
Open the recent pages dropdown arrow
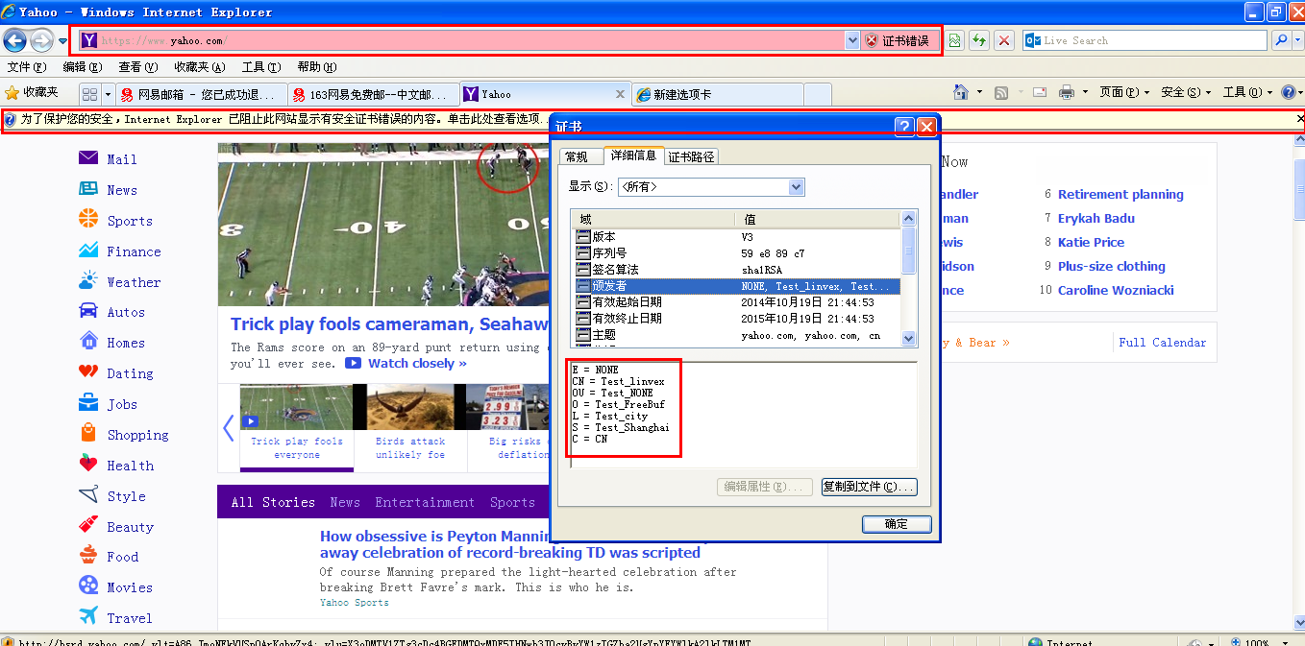pyautogui.click(x=62, y=41)
